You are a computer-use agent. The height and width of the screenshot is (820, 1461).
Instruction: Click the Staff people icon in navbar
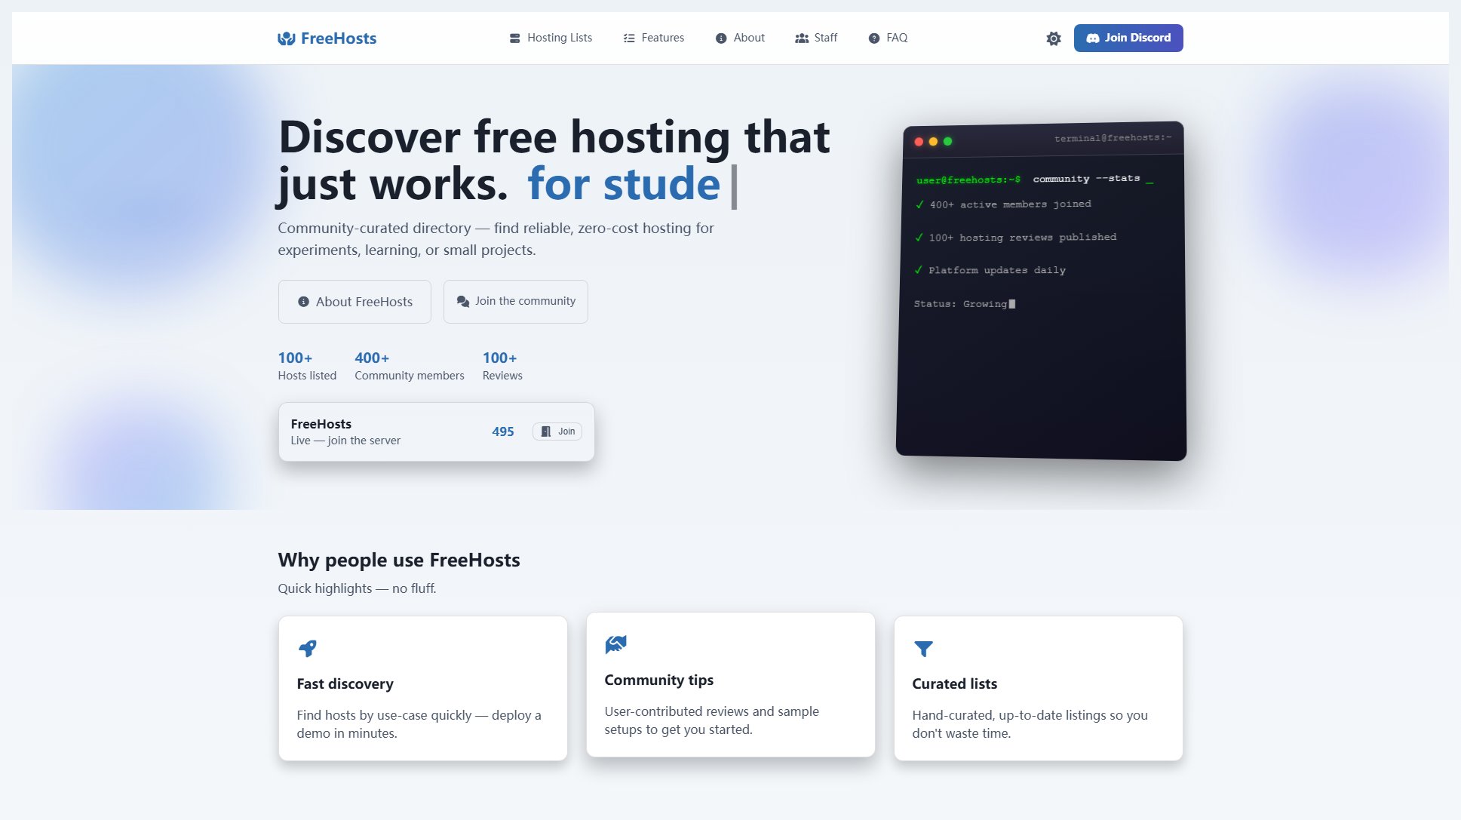(802, 38)
